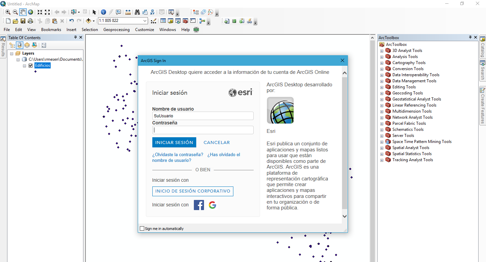Open Go To XY tool
Image resolution: width=486 pixels, height=262 pixels.
pyautogui.click(x=152, y=12)
